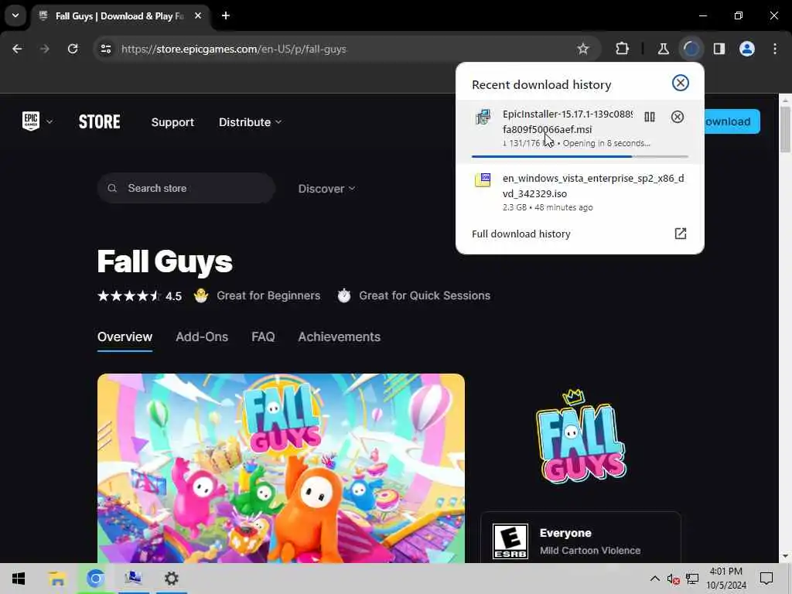Switch to the Achievements tab
792x594 pixels.
coord(340,337)
